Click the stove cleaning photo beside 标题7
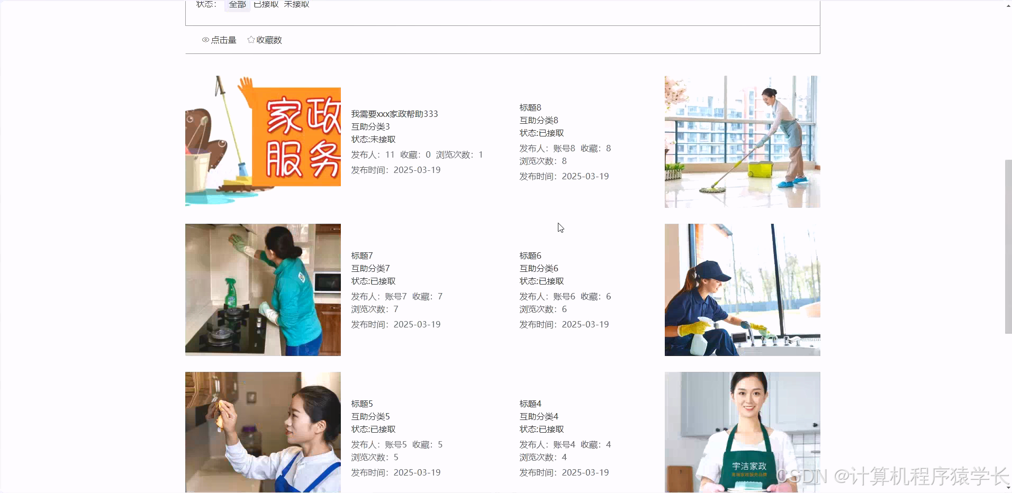Image resolution: width=1012 pixels, height=493 pixels. 263,289
